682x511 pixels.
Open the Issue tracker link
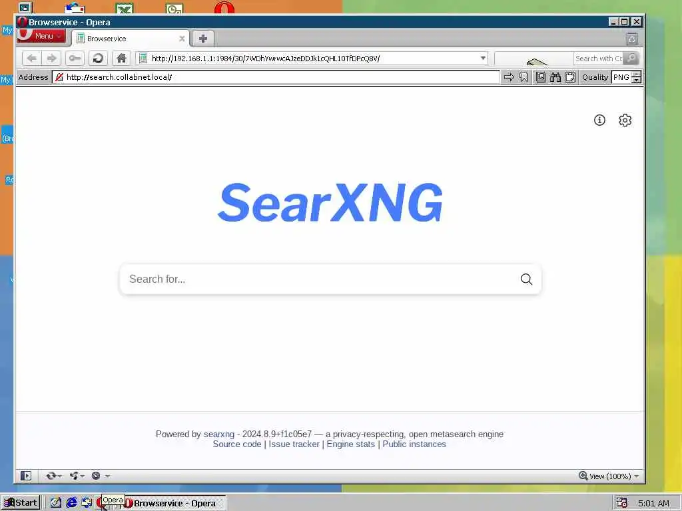point(294,444)
